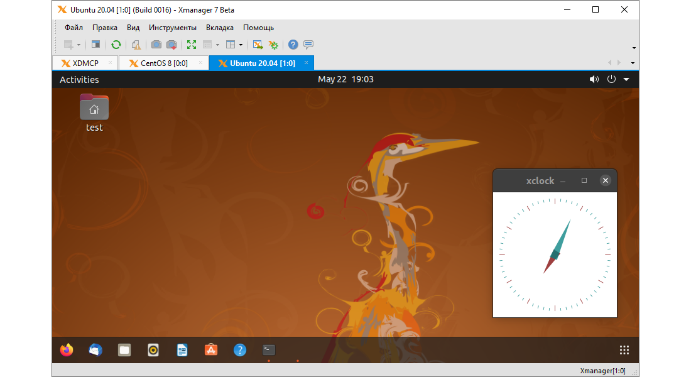Minimize the xclock window

click(563, 181)
